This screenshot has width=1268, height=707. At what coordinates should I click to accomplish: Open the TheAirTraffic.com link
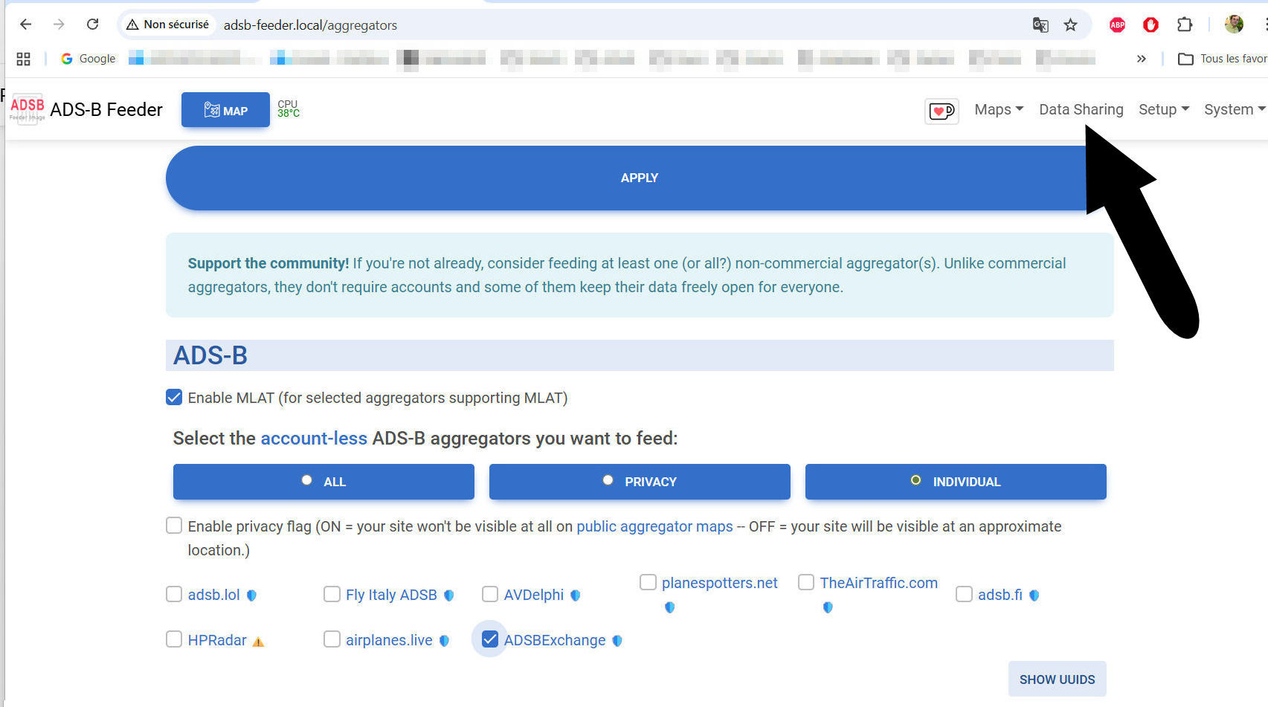tap(879, 583)
